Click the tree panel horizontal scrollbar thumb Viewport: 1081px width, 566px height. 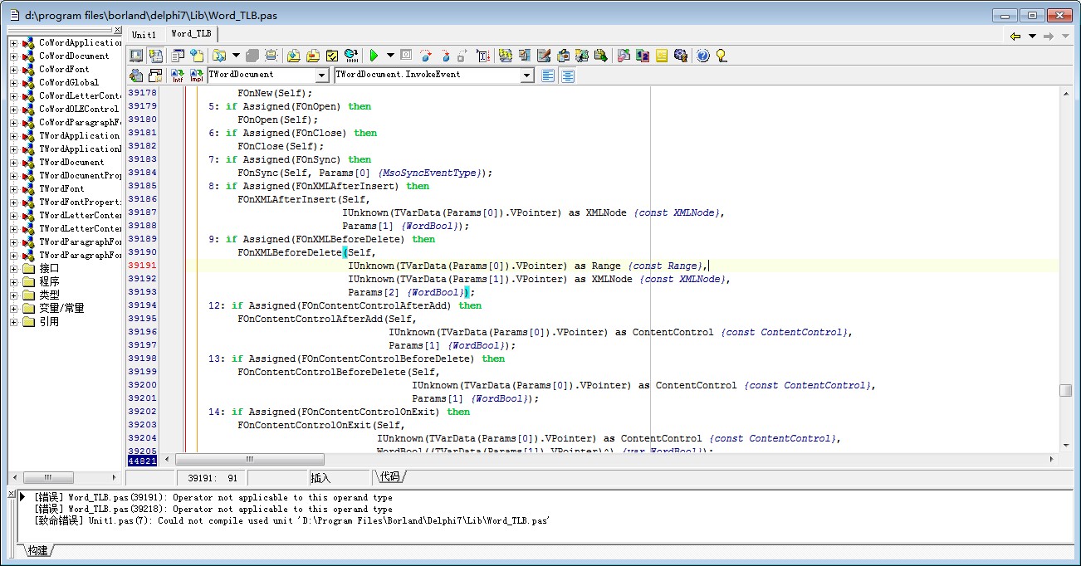(x=46, y=477)
